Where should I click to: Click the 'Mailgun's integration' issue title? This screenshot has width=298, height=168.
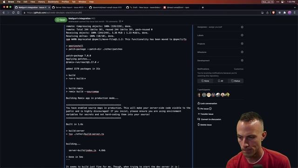coord(80,19)
